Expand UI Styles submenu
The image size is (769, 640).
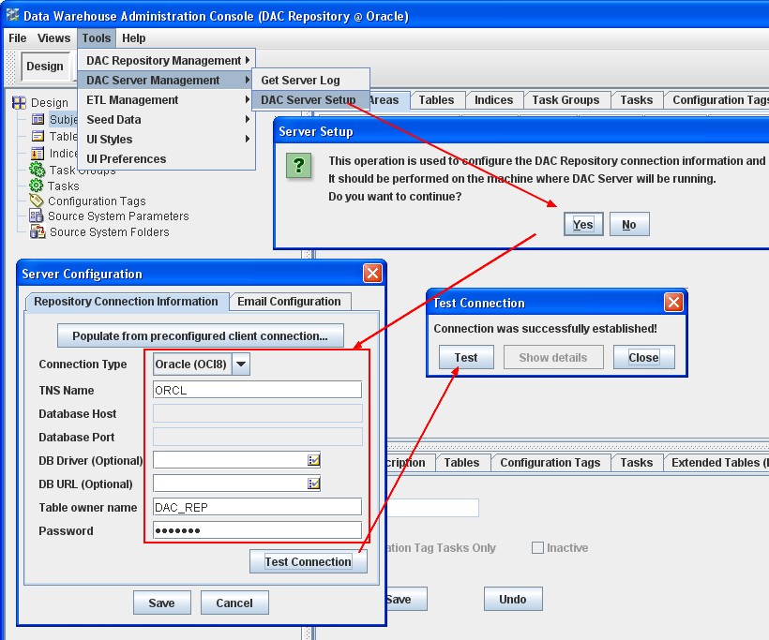(166, 140)
